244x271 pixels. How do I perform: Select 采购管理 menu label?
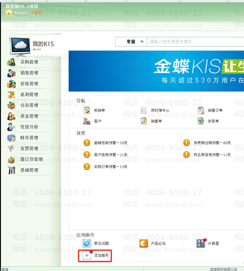coord(29,62)
